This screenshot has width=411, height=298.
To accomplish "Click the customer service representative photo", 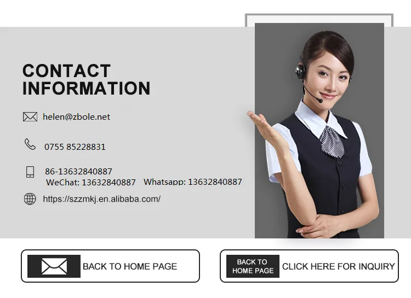I will 319,131.
